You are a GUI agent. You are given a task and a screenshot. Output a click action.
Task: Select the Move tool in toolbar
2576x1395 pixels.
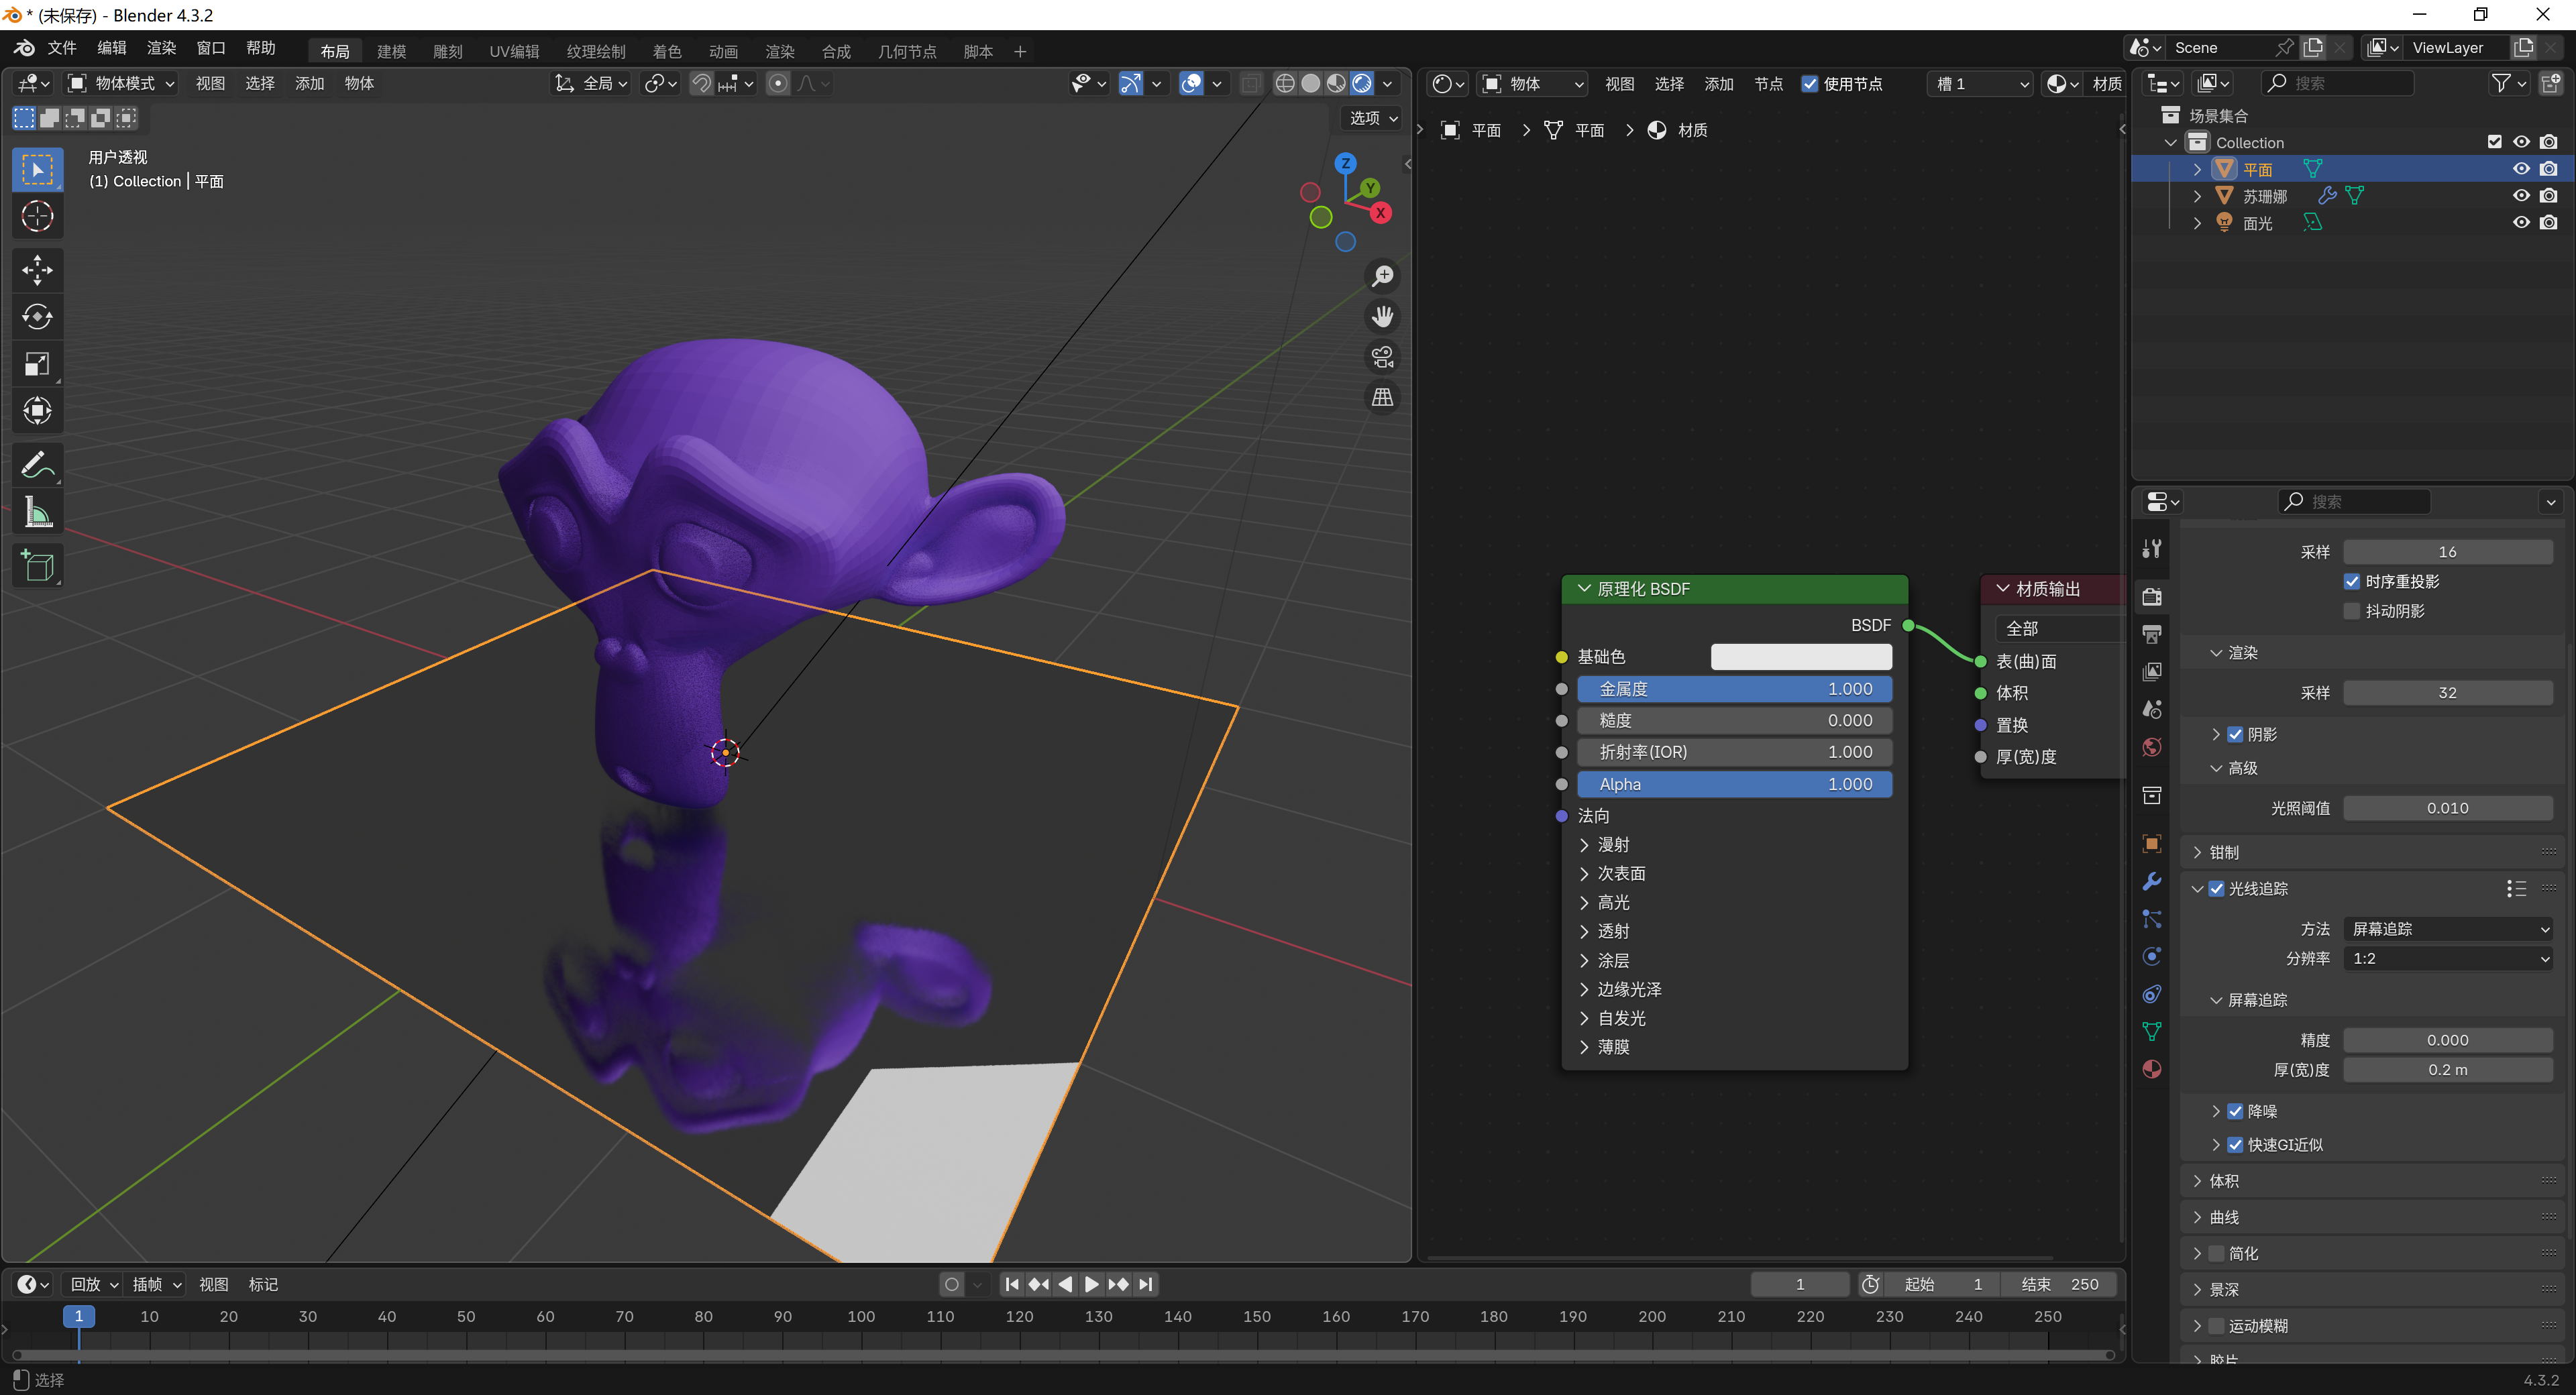coord(37,270)
